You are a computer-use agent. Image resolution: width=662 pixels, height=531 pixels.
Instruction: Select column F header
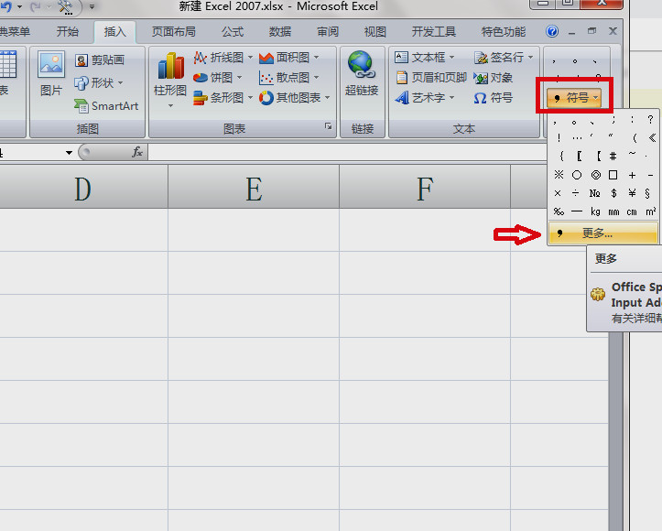pos(425,187)
